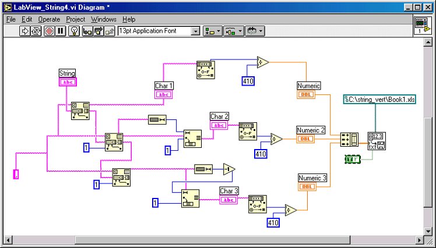436x248 pixels.
Task: Click the Numeric 3 label text
Action: coord(312,178)
